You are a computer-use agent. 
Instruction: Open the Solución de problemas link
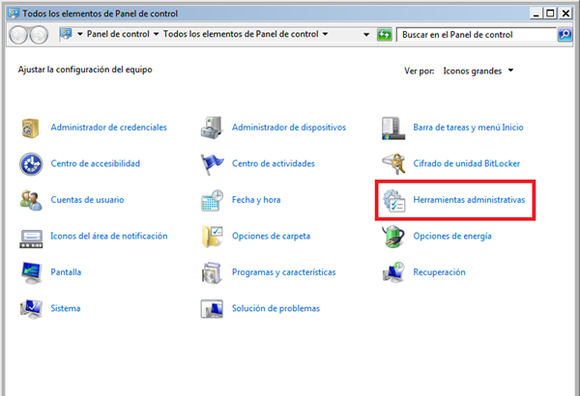275,309
